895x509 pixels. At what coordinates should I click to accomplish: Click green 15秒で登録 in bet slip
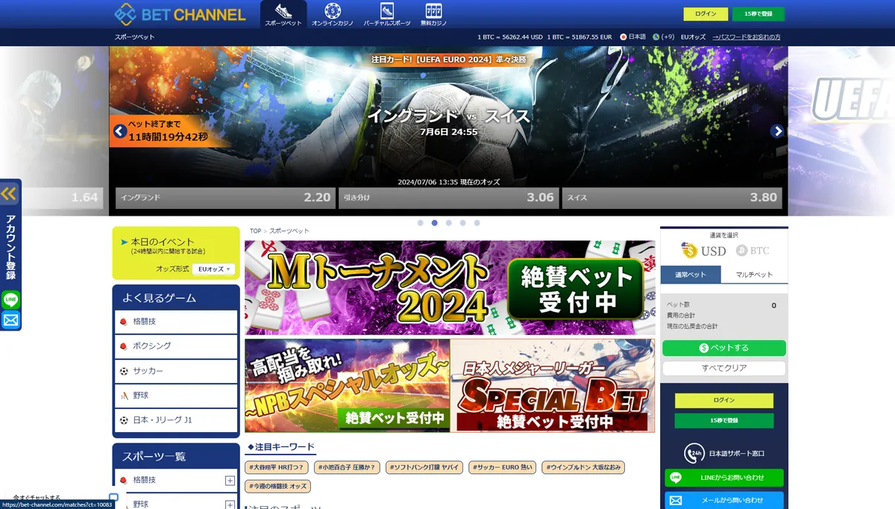[x=723, y=421]
